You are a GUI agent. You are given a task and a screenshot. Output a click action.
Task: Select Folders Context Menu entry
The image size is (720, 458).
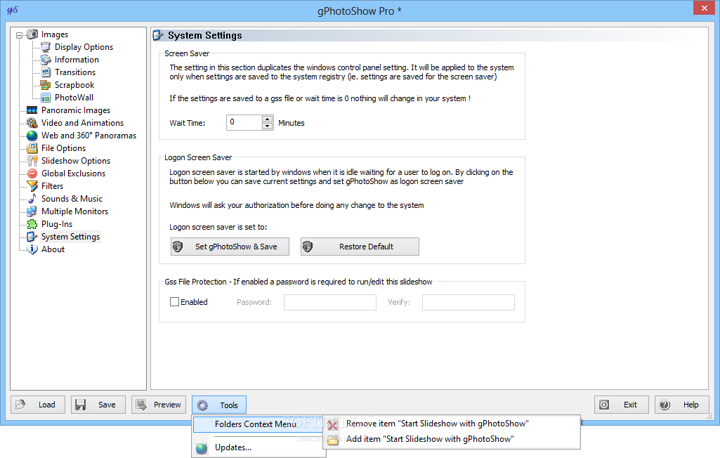coord(259,424)
